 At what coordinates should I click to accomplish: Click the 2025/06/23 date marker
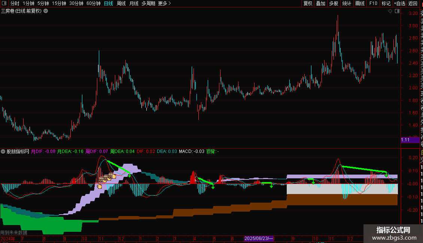[x=259, y=239]
